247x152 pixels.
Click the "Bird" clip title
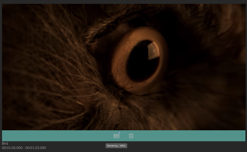[x=5, y=144]
